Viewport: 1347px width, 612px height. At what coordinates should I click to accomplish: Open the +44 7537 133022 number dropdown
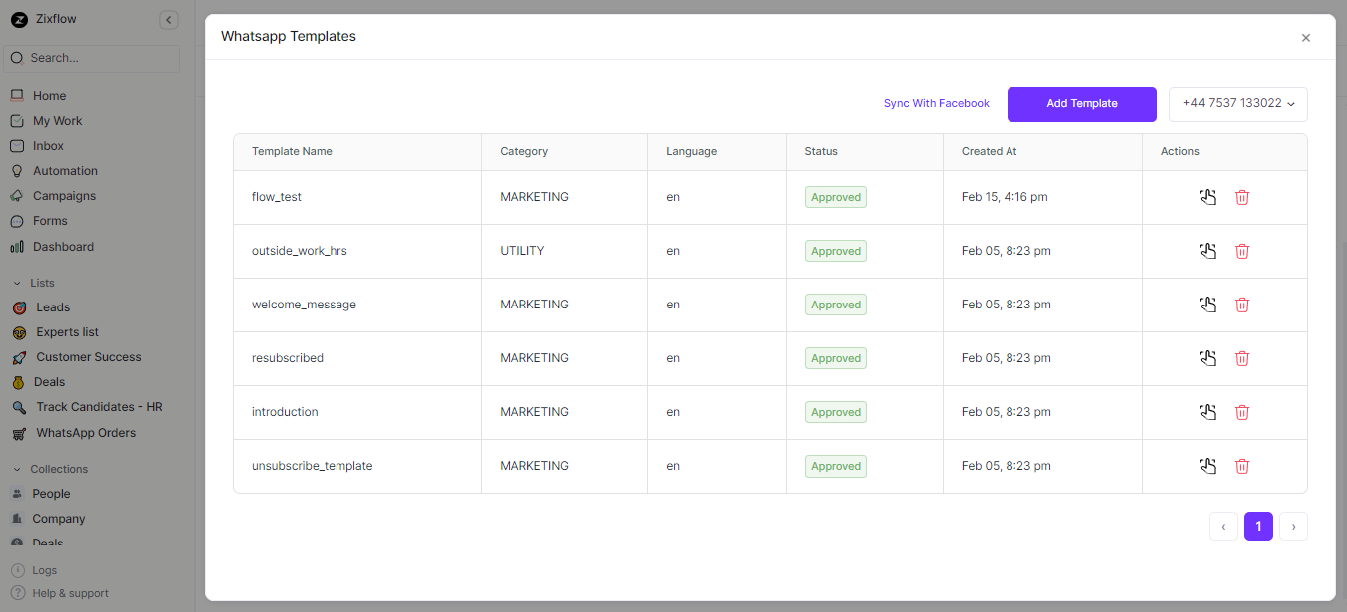point(1238,104)
